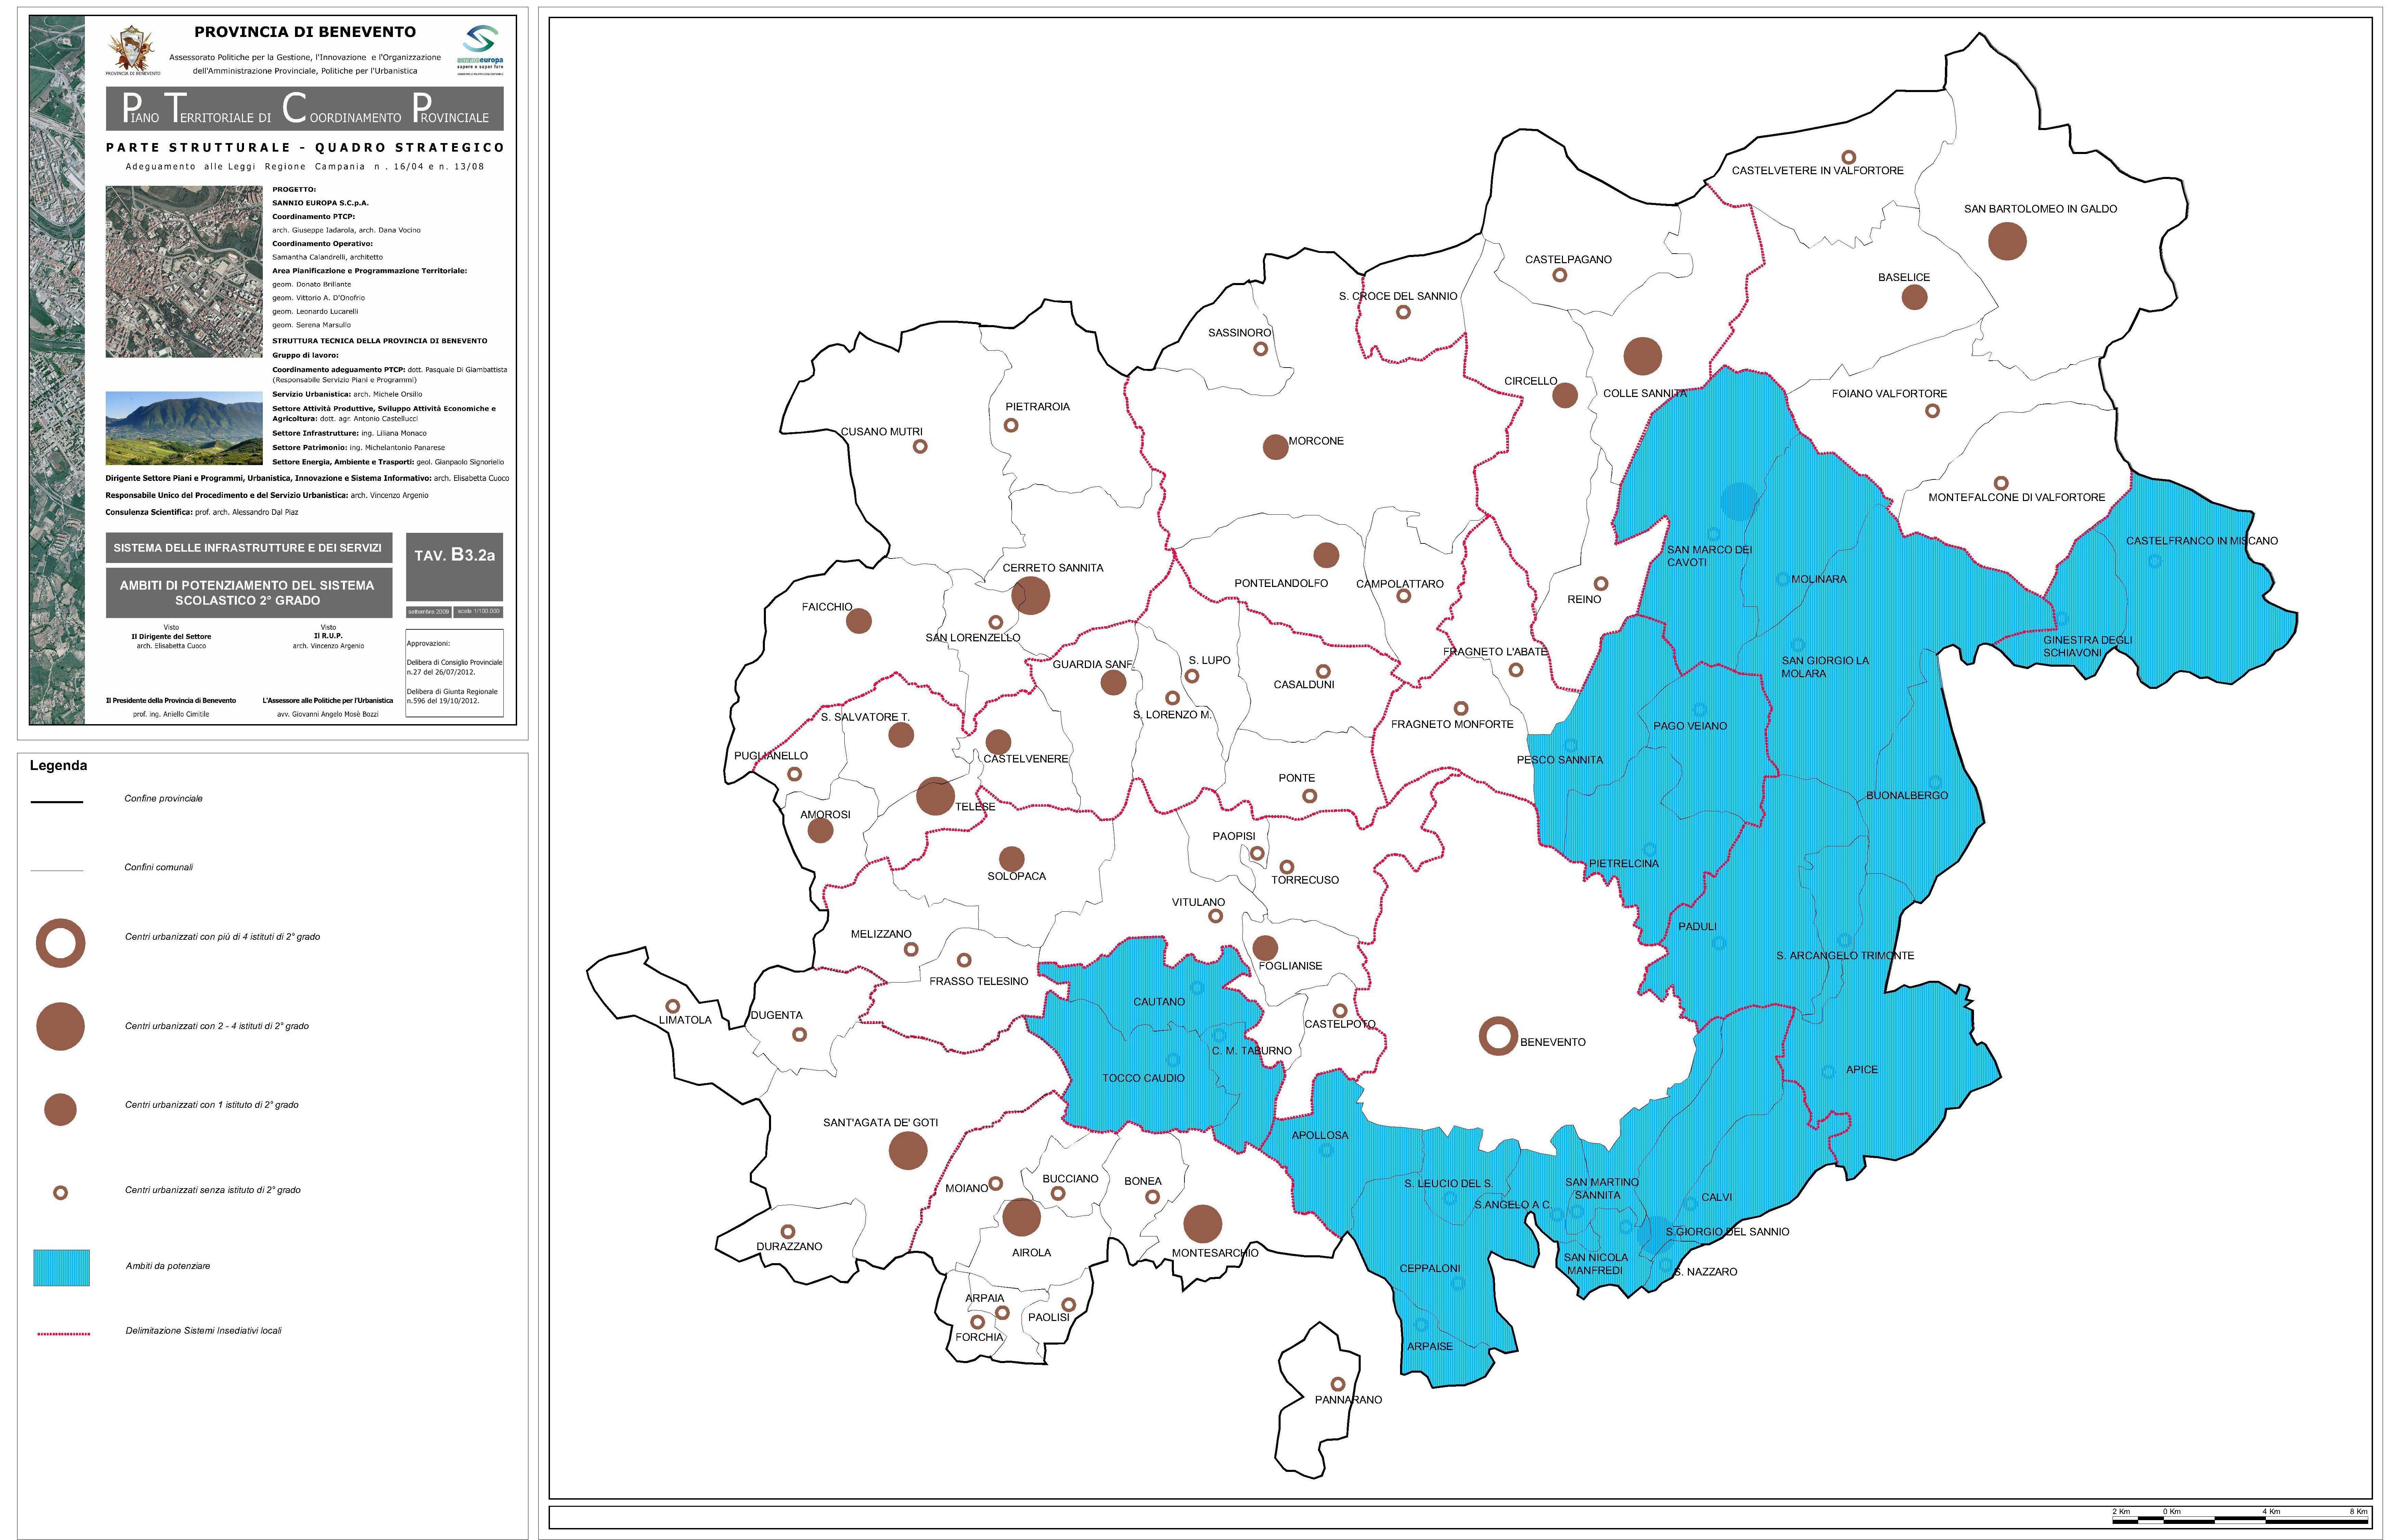Click the 'PROVINCIA DI BENEVENTO' header title
The width and height of the screenshot is (2398, 1540).
(x=305, y=32)
